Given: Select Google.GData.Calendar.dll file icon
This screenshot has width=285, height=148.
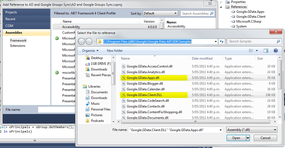Looking at the screenshot, I should (x=123, y=89).
